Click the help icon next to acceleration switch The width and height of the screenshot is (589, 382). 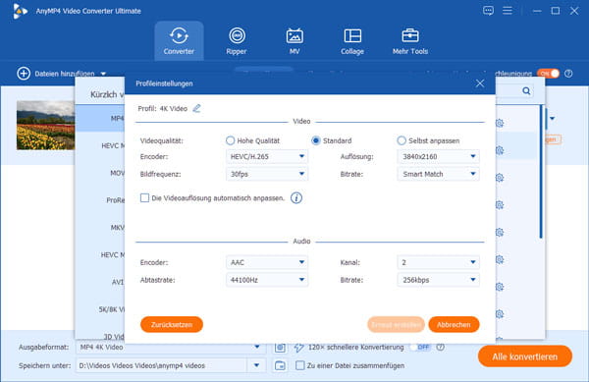(x=568, y=74)
